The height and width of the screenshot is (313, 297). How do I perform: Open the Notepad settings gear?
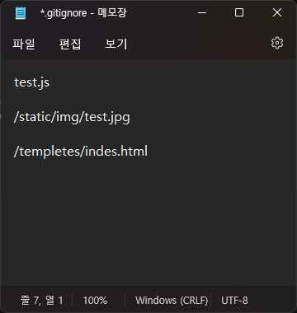[277, 44]
